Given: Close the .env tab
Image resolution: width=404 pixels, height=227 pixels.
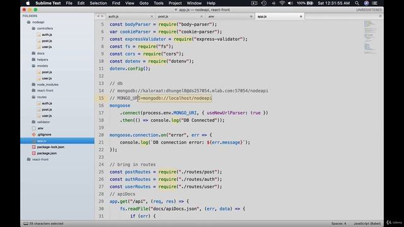Looking at the screenshot, I should pos(251,16).
